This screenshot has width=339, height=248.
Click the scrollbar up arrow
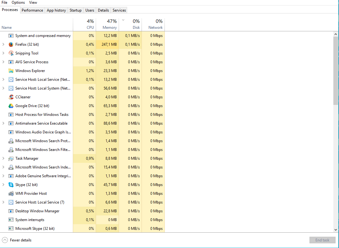pyautogui.click(x=336, y=34)
